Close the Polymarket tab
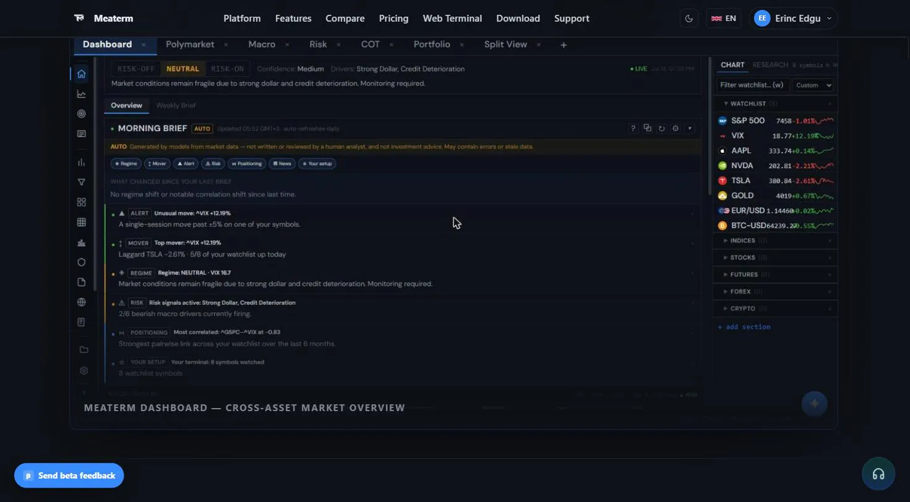 point(226,45)
